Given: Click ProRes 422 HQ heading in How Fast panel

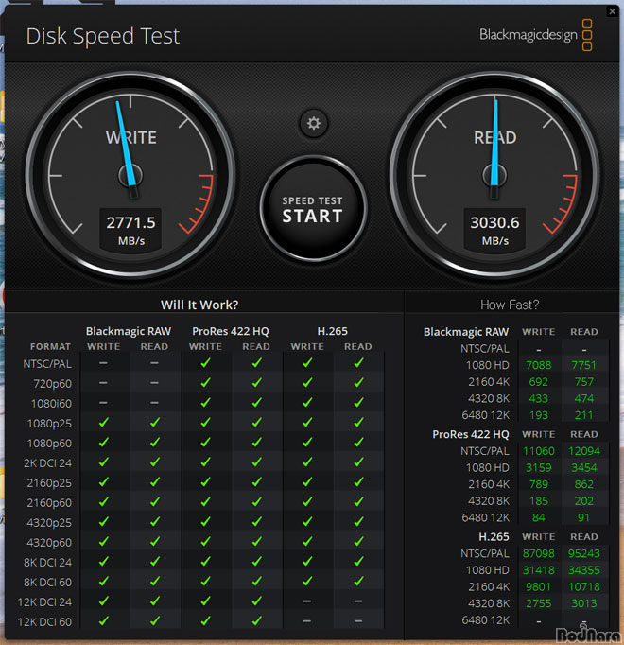Looking at the screenshot, I should click(471, 434).
